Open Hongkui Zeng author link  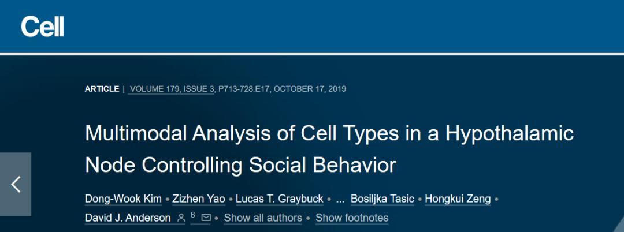(458, 199)
